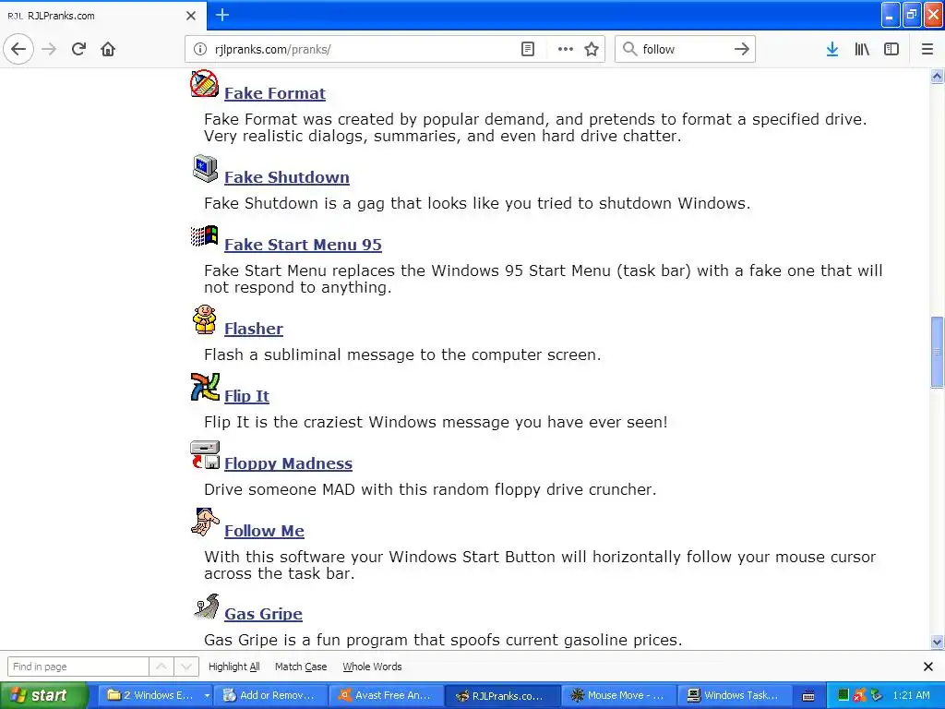Switch to Avast Free Antivirus taskbar button
This screenshot has height=709, width=945.
point(386,695)
